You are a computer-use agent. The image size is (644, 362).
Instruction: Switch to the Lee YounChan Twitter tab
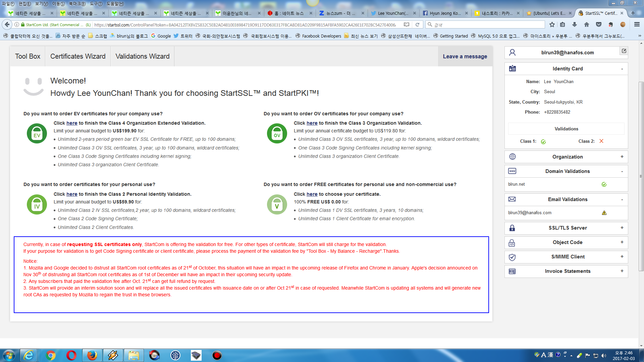click(x=393, y=13)
